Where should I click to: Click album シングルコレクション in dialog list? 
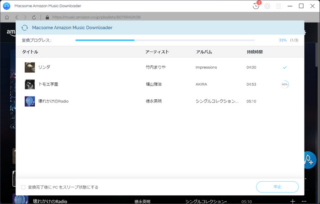(217, 101)
